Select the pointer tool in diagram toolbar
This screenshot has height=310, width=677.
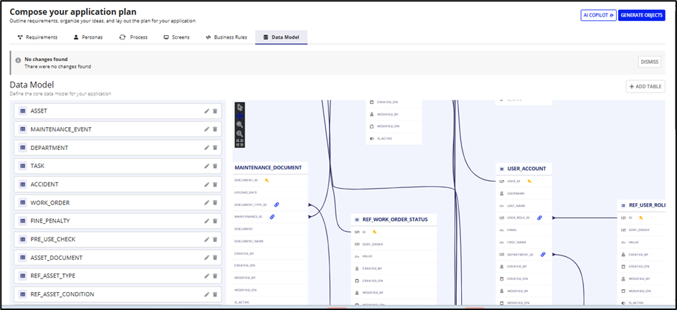[x=240, y=107]
